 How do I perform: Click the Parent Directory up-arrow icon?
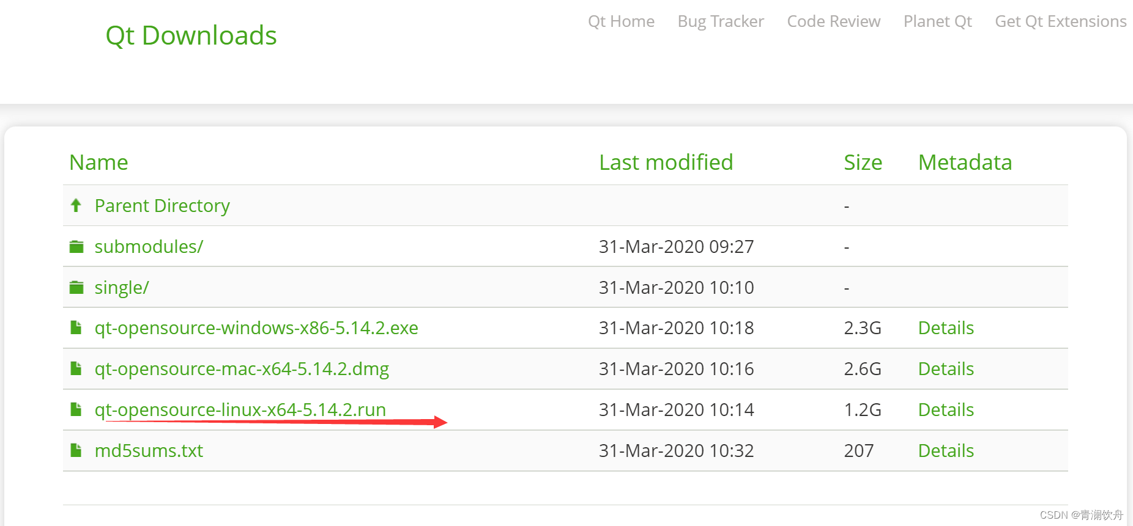click(76, 205)
